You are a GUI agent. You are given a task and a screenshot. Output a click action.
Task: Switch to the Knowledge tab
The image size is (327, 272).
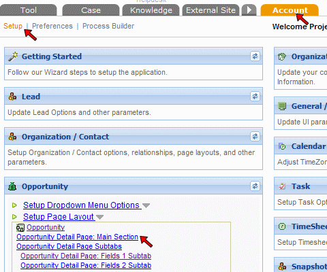151,10
